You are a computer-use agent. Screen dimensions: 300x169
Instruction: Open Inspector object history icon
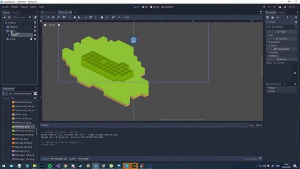coord(296,17)
